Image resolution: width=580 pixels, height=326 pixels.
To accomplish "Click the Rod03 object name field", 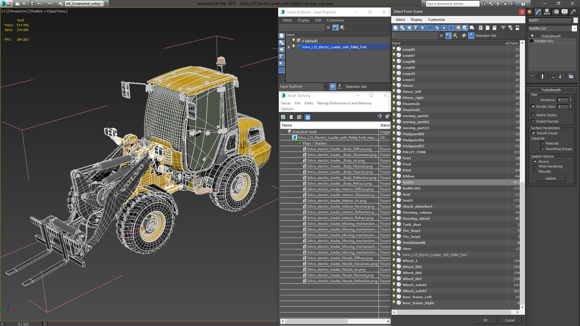I will click(x=550, y=20).
